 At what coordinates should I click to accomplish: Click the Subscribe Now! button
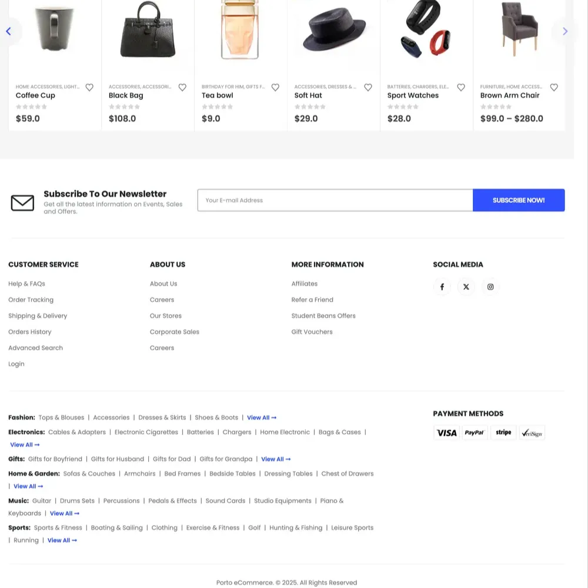(x=519, y=201)
